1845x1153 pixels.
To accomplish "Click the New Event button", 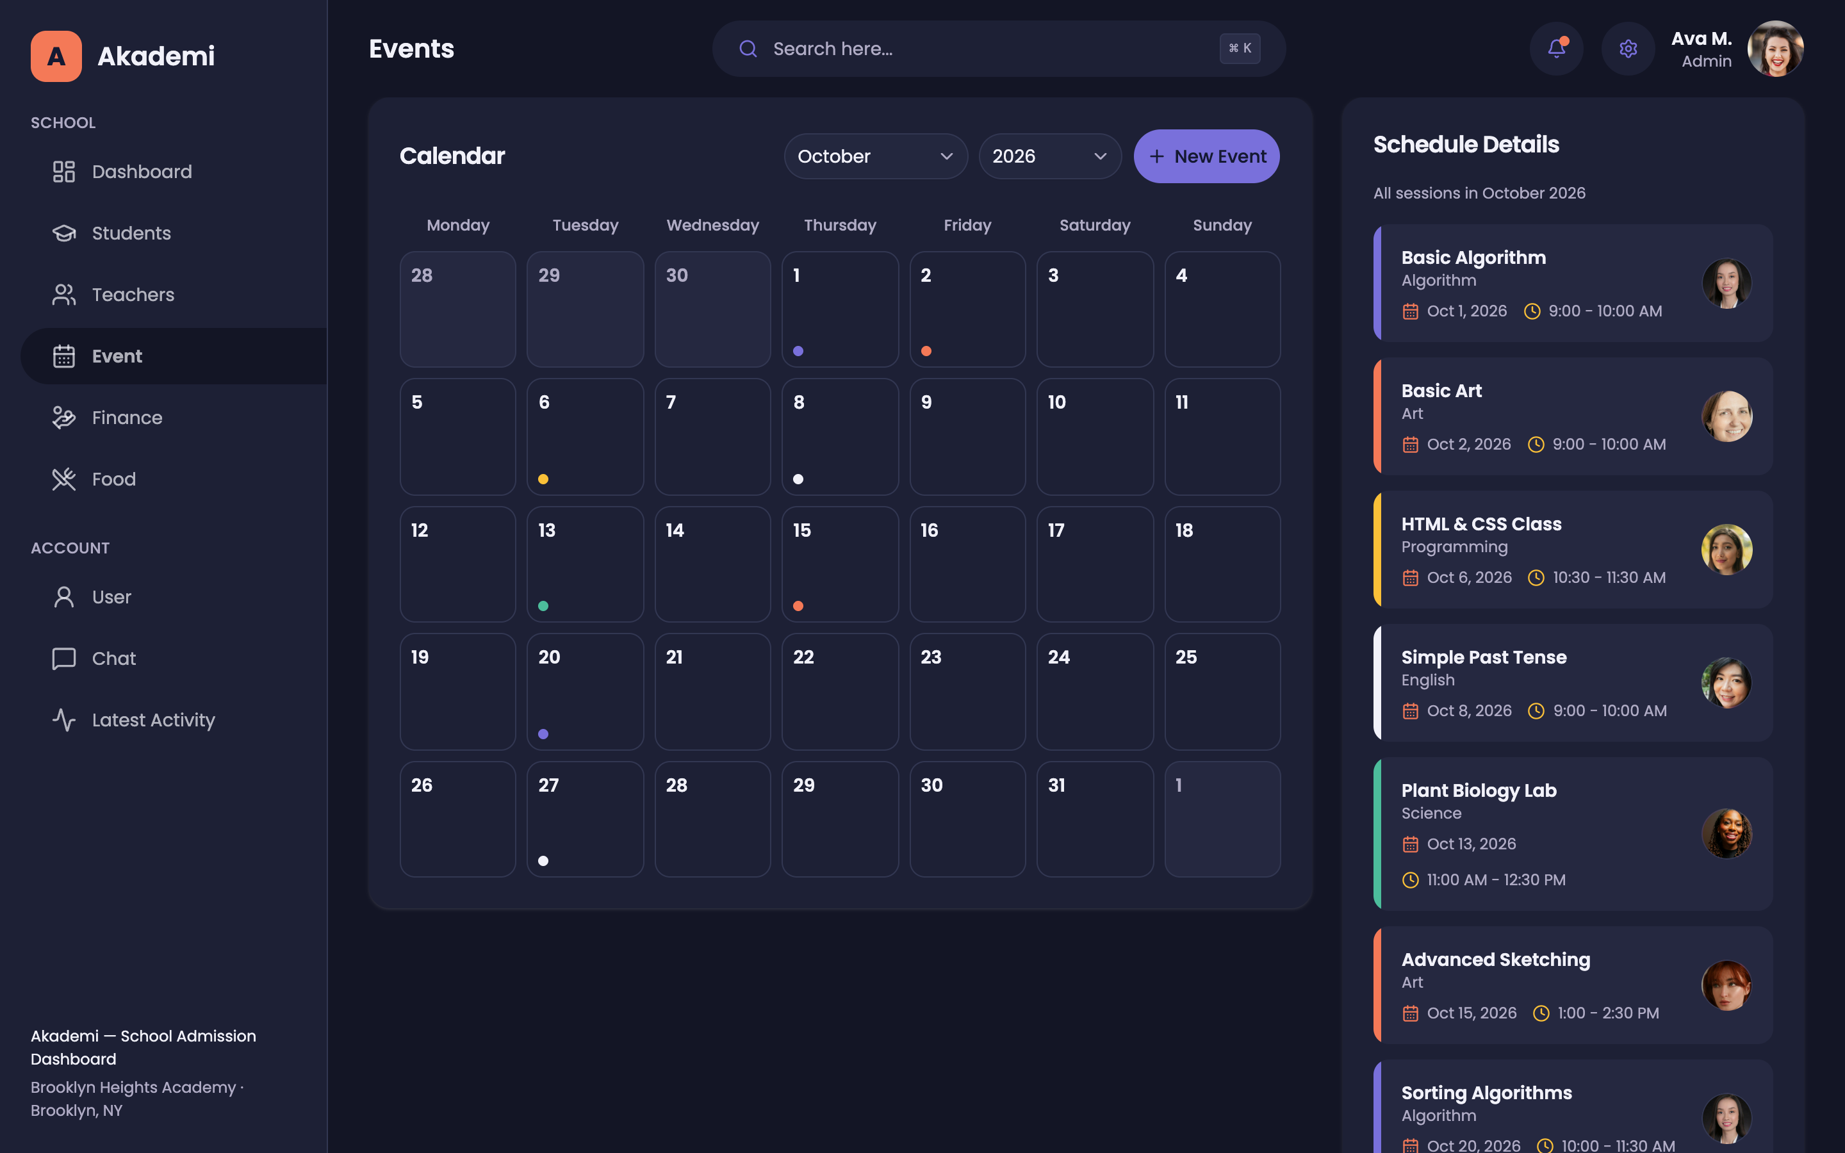I will [1206, 156].
